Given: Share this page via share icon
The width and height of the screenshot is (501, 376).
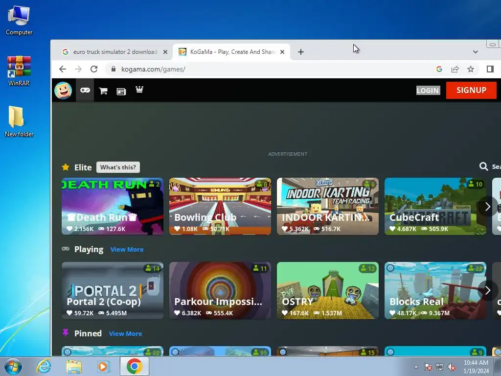Looking at the screenshot, I should coord(455,69).
